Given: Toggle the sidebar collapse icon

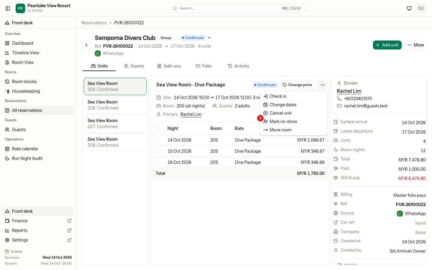Looking at the screenshot, I should coord(8,8).
